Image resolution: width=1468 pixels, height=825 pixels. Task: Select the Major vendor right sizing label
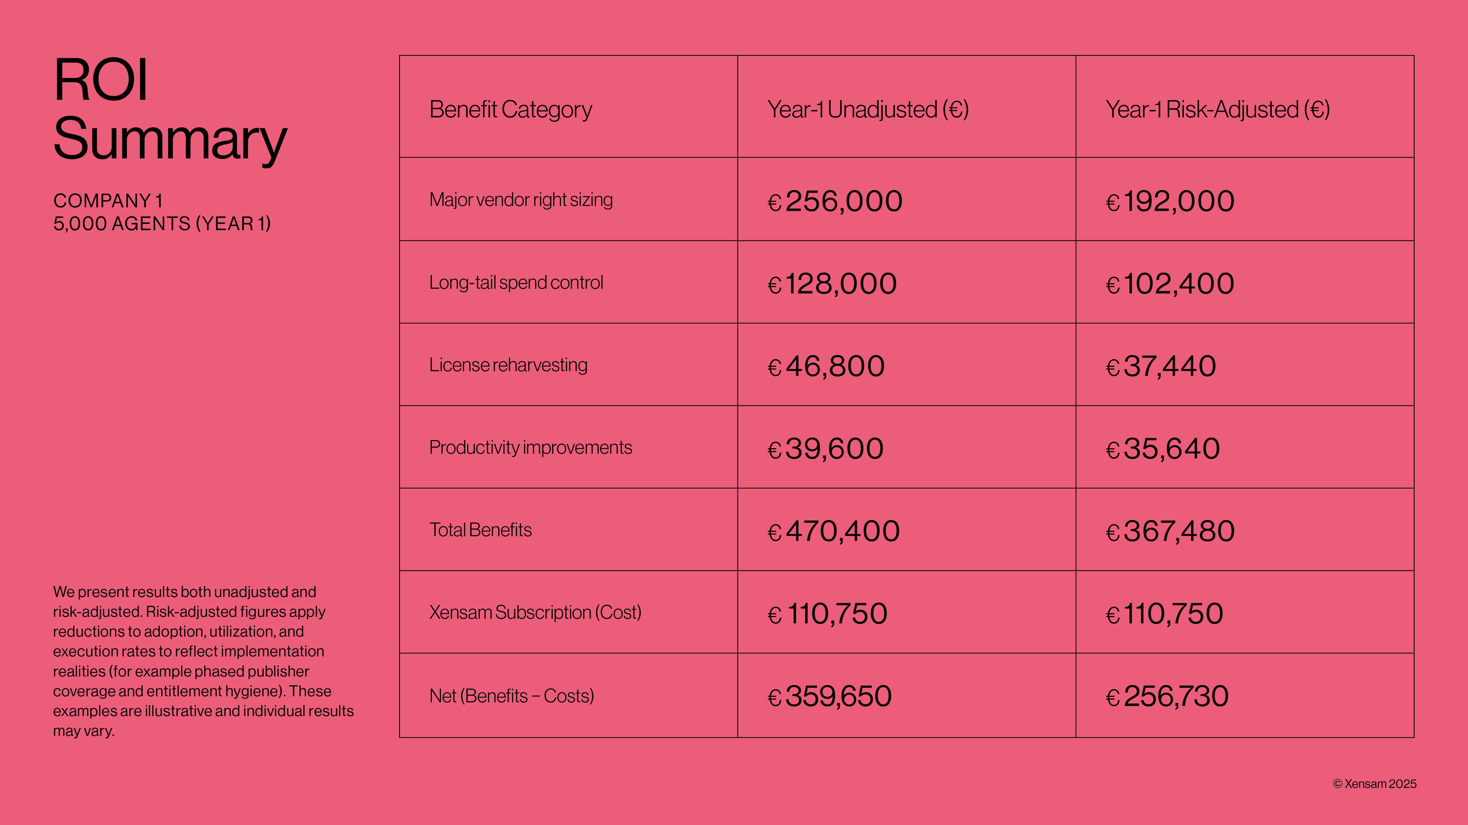pos(520,200)
